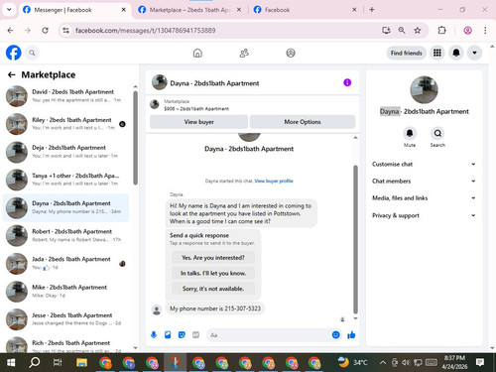This screenshot has height=372, width=496.
Task: Open the Facebook search magnifier
Action: point(32,53)
